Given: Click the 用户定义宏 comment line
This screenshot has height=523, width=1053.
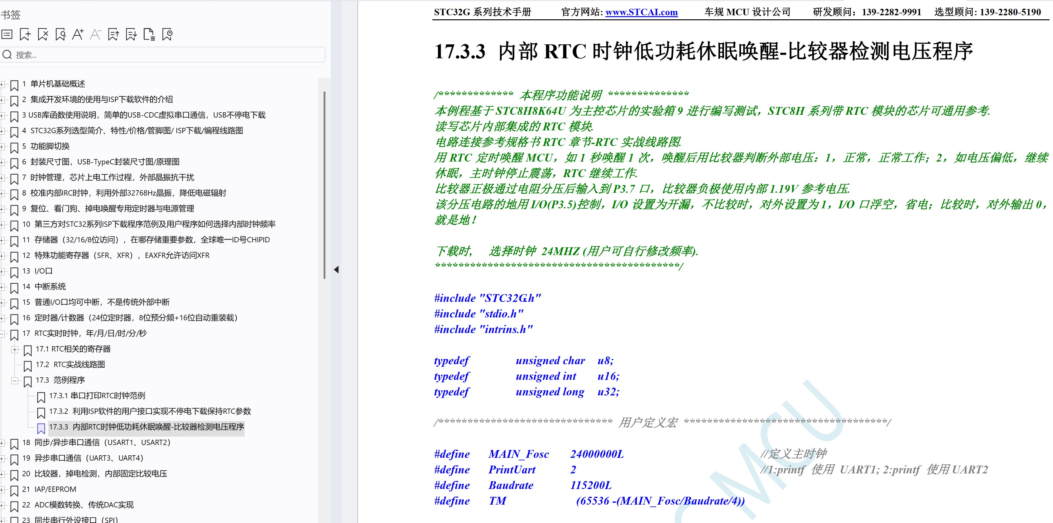Looking at the screenshot, I should coord(662,422).
